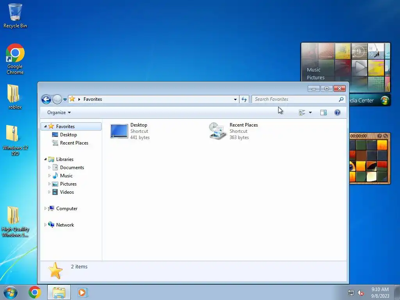The image size is (400, 300).
Task: Launch Google Chrome from the desktop shortcut
Action: [15, 59]
